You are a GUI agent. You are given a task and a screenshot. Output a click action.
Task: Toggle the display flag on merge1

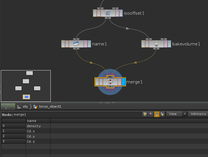click(123, 82)
